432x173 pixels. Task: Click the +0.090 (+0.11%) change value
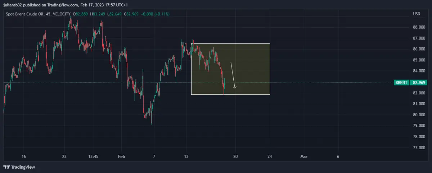pos(156,14)
